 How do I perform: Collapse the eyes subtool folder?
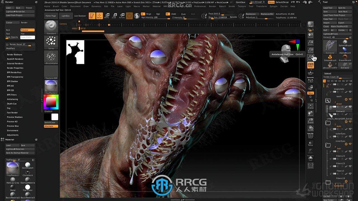coord(328,123)
